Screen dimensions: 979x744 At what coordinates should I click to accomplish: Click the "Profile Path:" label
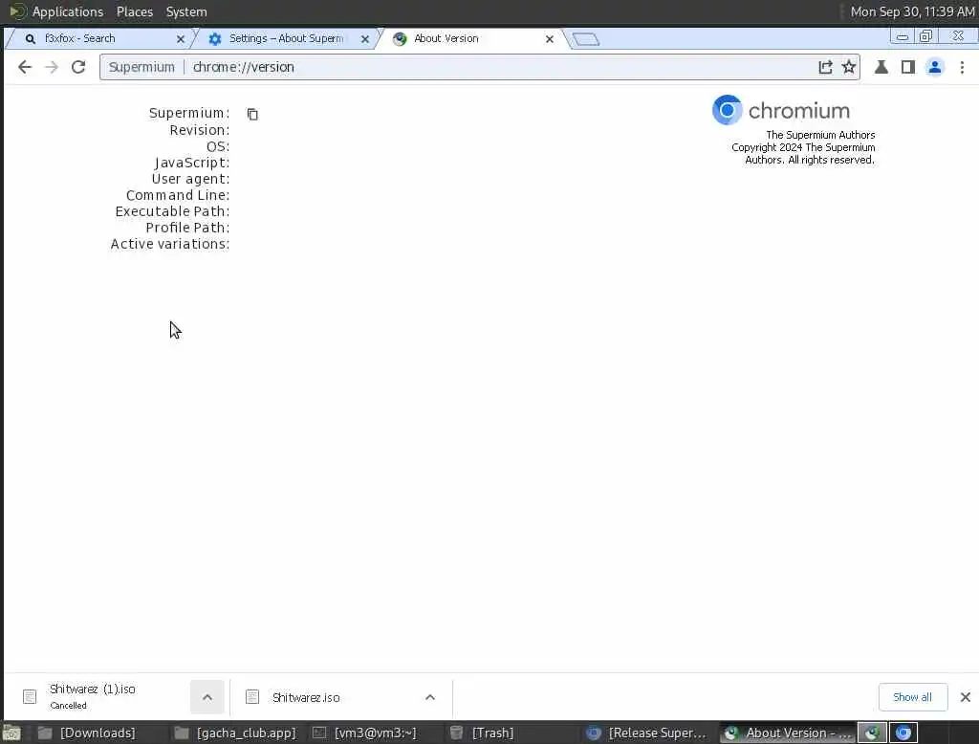point(187,228)
